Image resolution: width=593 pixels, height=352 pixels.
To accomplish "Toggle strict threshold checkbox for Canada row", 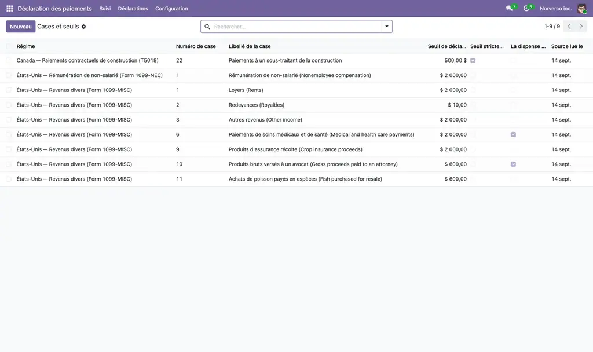I will pyautogui.click(x=473, y=60).
